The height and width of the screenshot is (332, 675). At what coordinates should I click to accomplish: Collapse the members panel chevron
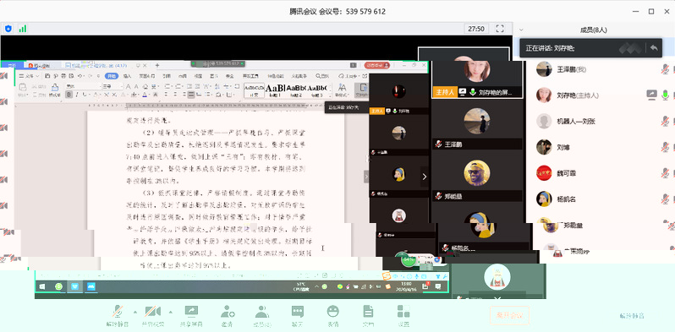point(521,30)
